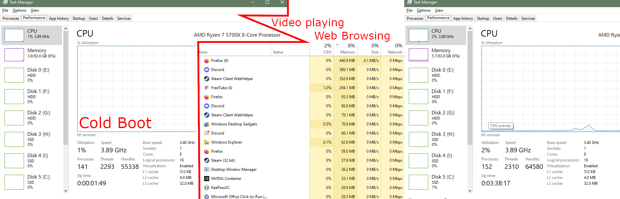
Task: Open the Options menu in the left Task Manager
Action: tap(19, 10)
